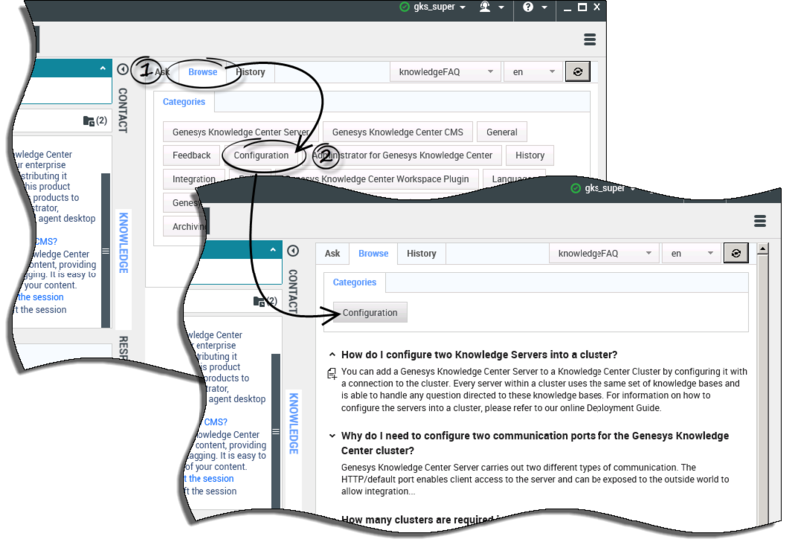Click folder (2) icon in back window
The height and width of the screenshot is (545, 798).
point(95,121)
